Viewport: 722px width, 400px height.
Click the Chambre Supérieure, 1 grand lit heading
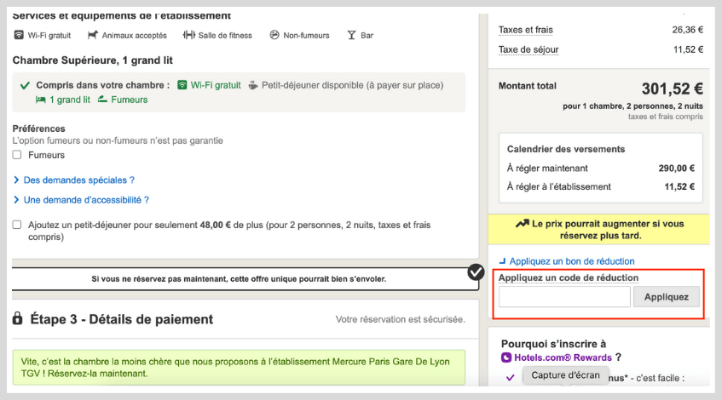pyautogui.click(x=93, y=60)
